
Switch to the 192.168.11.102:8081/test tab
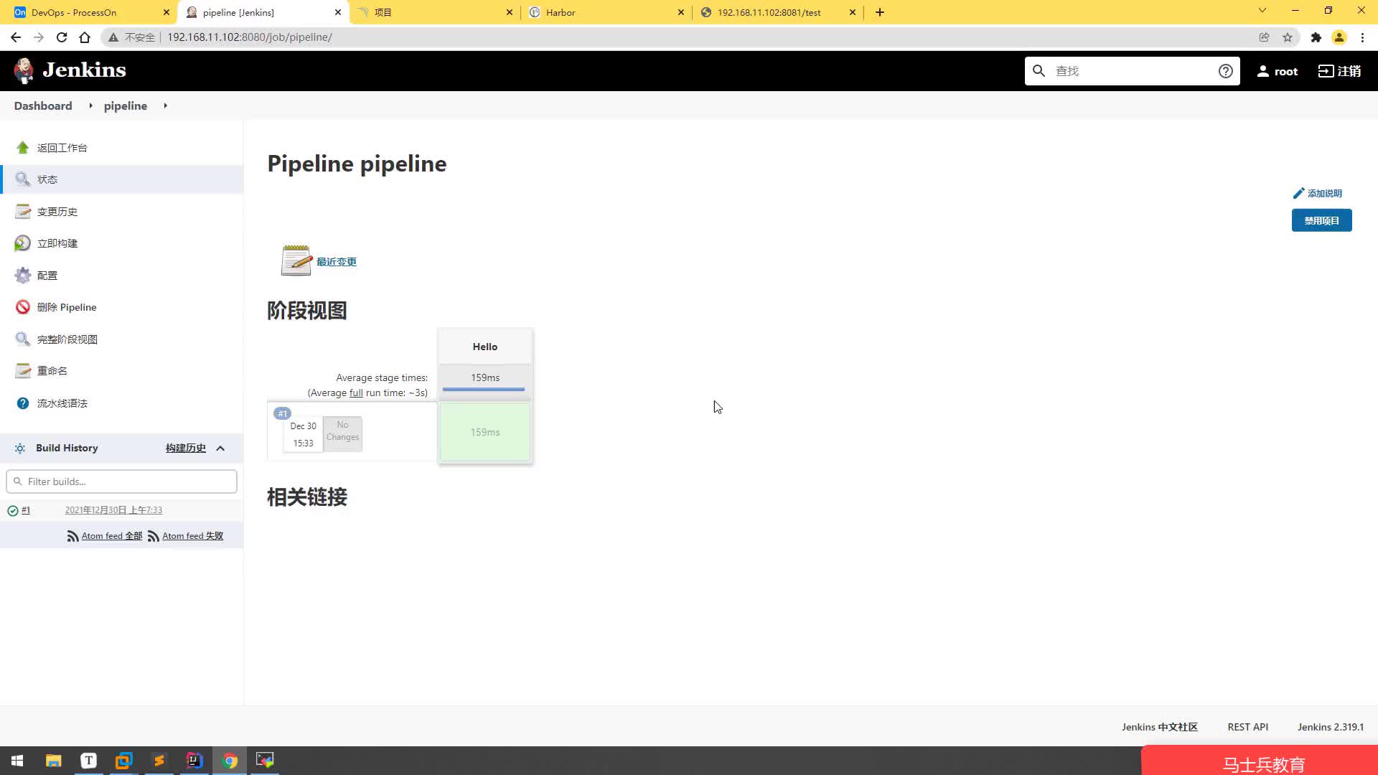777,12
